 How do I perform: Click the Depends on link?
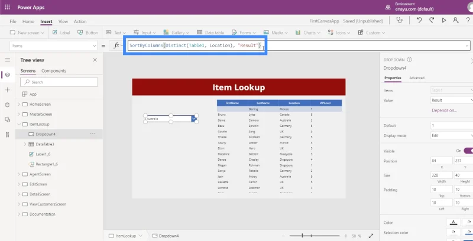tap(444, 110)
